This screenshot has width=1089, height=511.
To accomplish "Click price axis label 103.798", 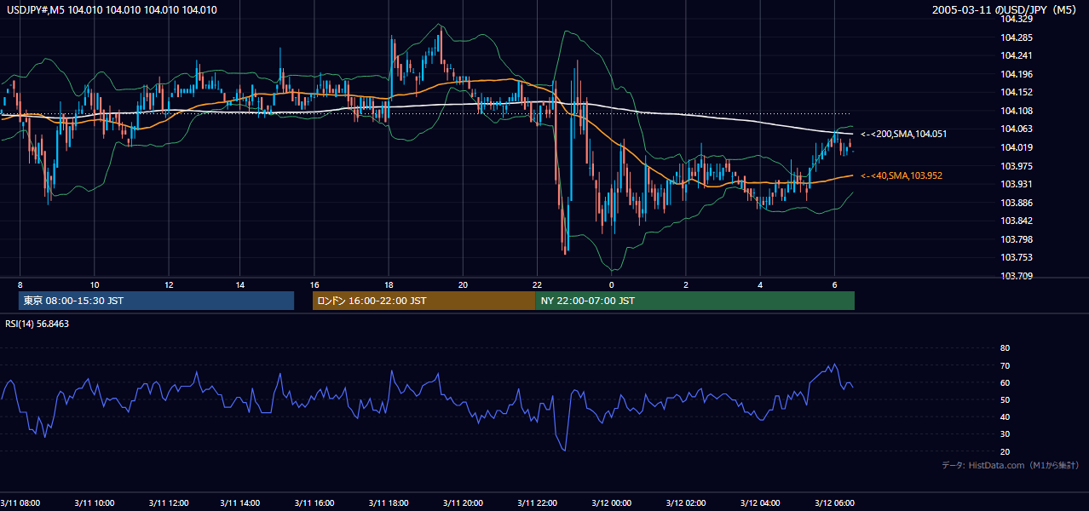I will click(x=1017, y=239).
